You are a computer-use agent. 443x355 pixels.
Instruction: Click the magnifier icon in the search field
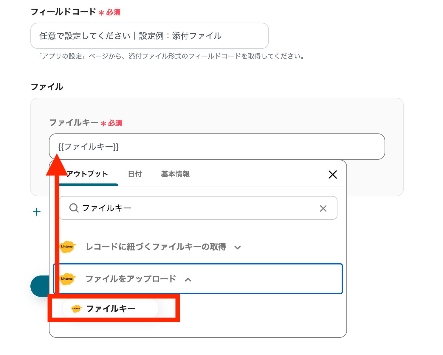point(73,208)
